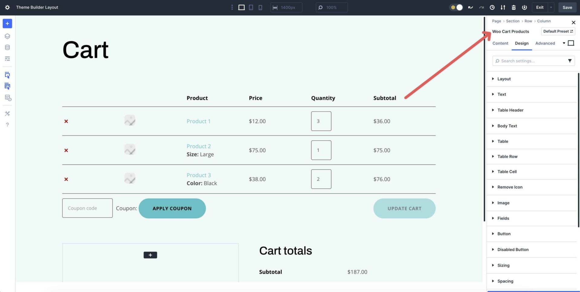Open the editing history clock icon

pos(492,7)
